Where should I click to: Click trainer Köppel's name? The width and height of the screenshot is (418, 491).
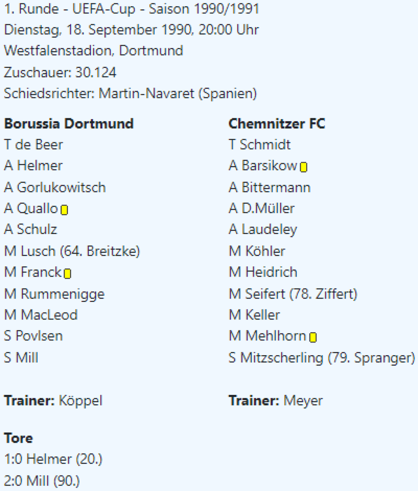[80, 401]
